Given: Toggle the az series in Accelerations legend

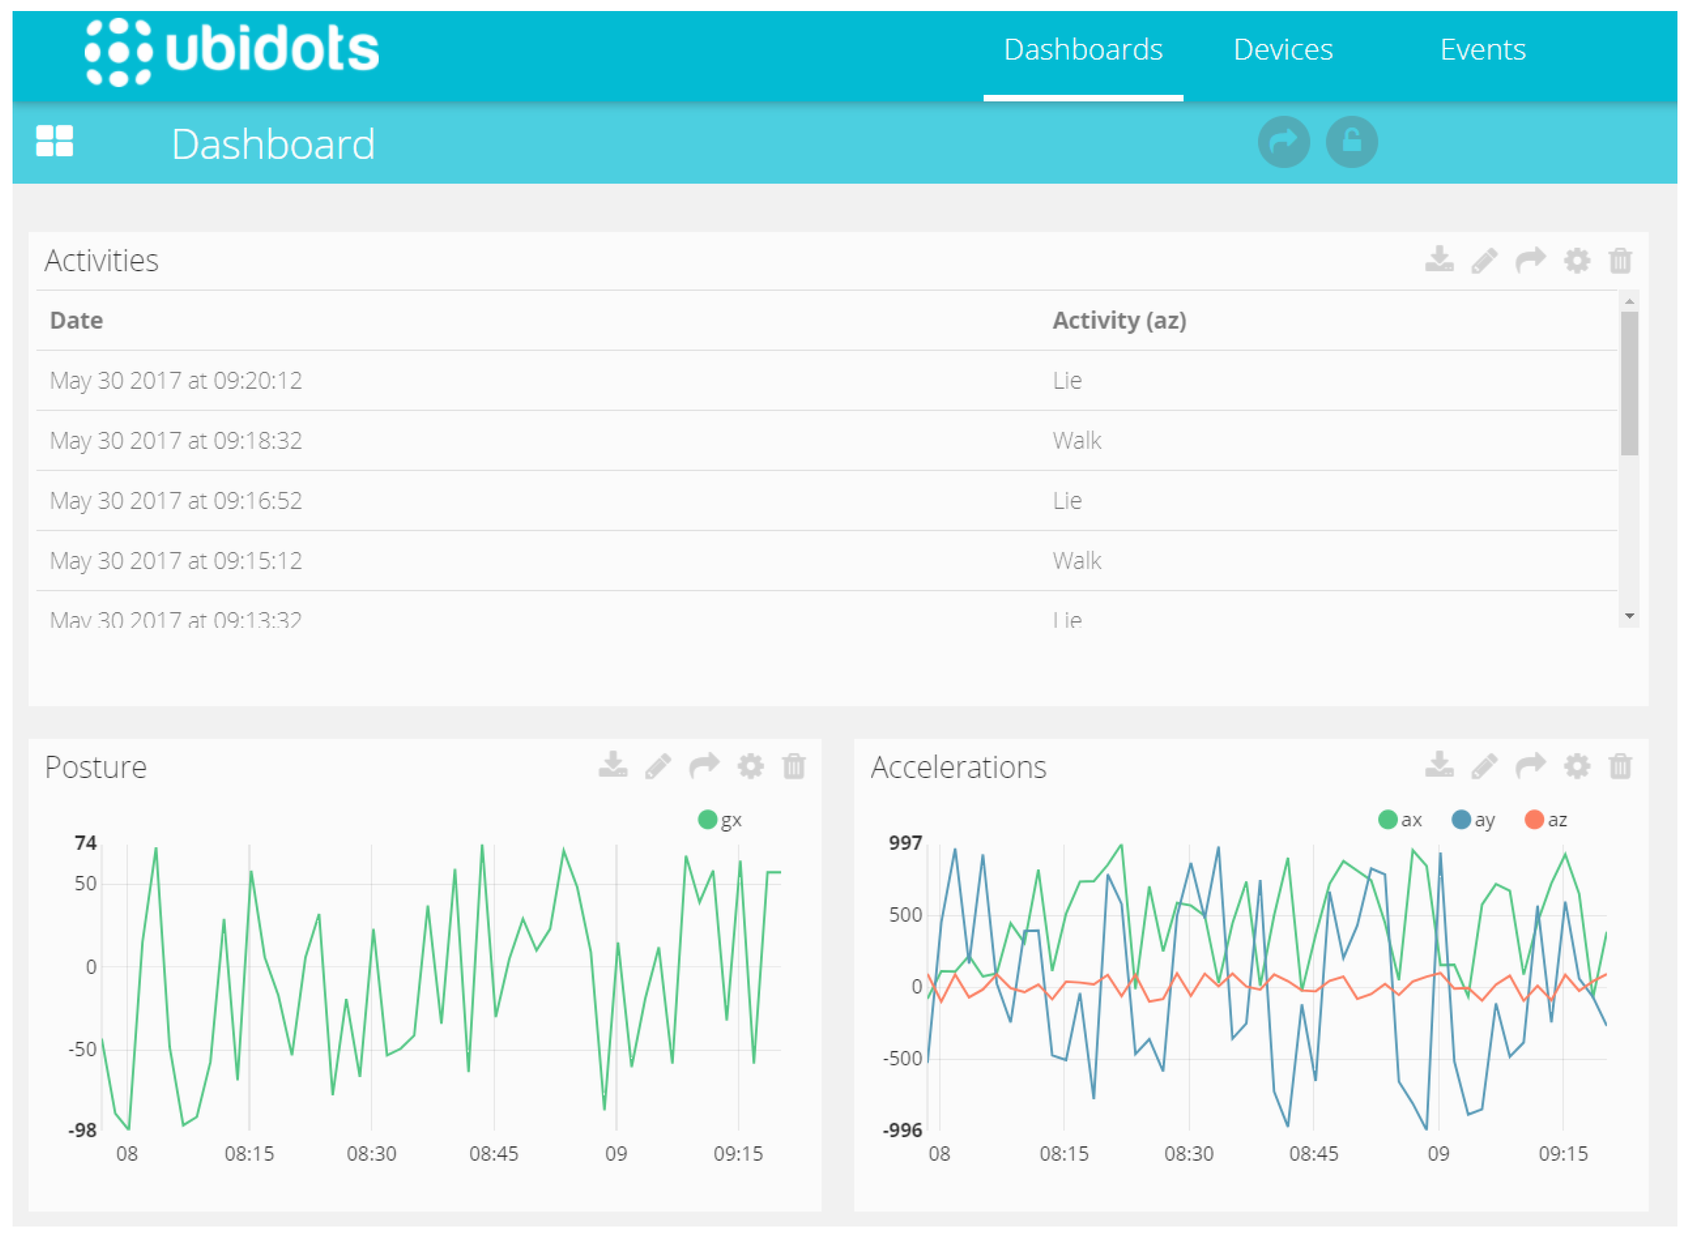Looking at the screenshot, I should click(1545, 820).
